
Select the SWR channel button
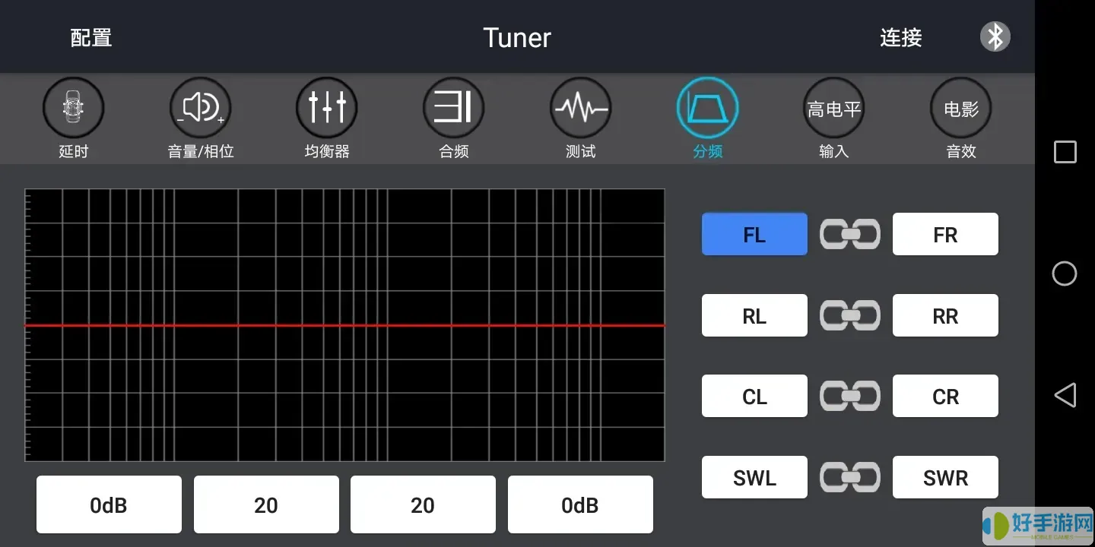[945, 477]
